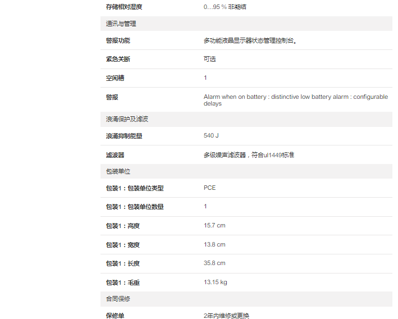Click the 合同保修 section header
The image size is (398, 319).
click(118, 299)
